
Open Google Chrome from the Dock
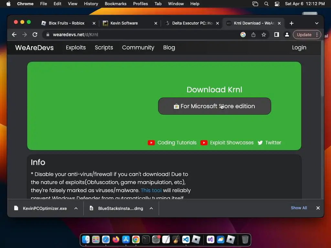pyautogui.click(x=136, y=240)
